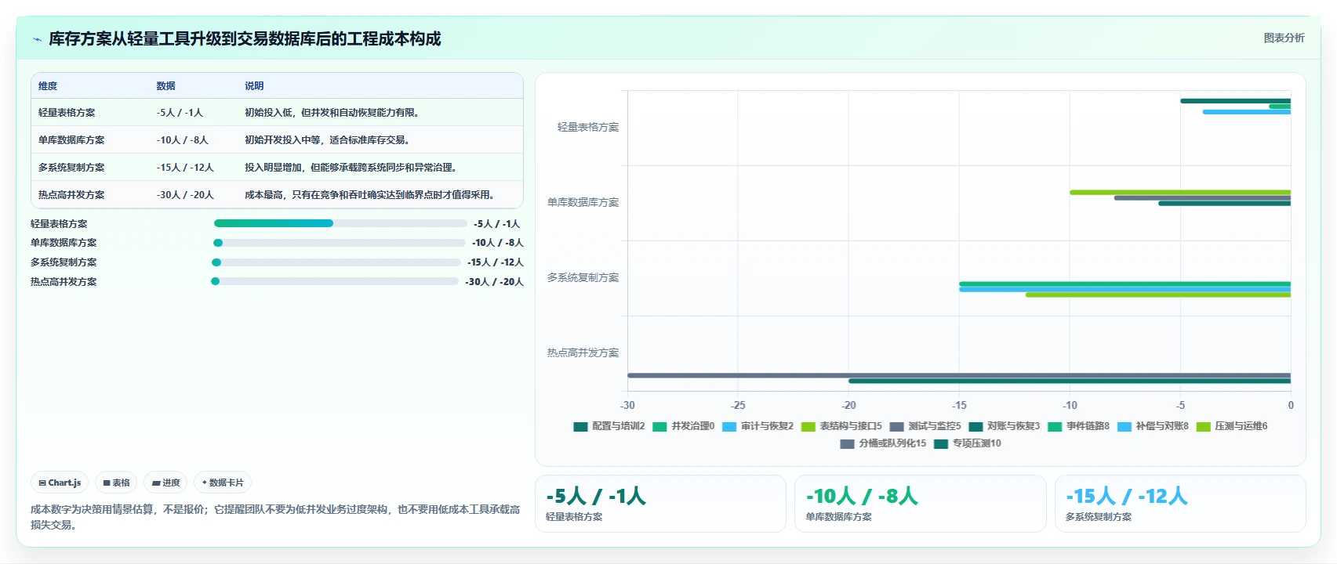
Task: Toggle legend item 并发治理0
Action: tap(684, 426)
